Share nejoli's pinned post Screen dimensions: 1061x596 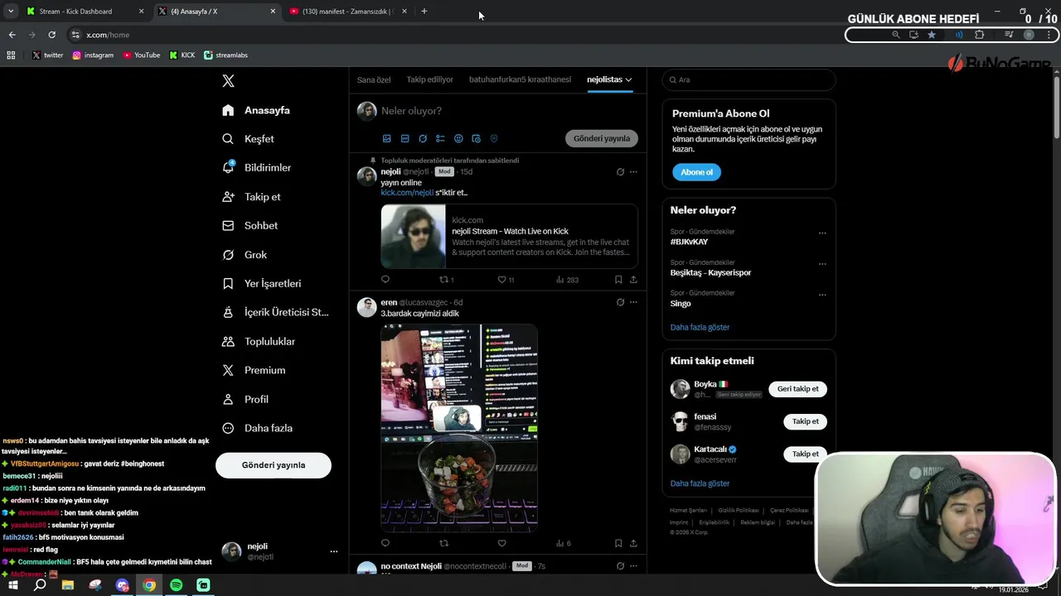click(633, 280)
